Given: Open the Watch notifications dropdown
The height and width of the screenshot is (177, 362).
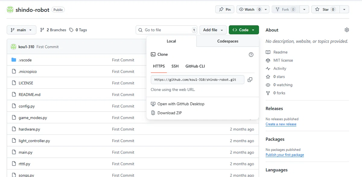Looking at the screenshot, I should [253, 9].
